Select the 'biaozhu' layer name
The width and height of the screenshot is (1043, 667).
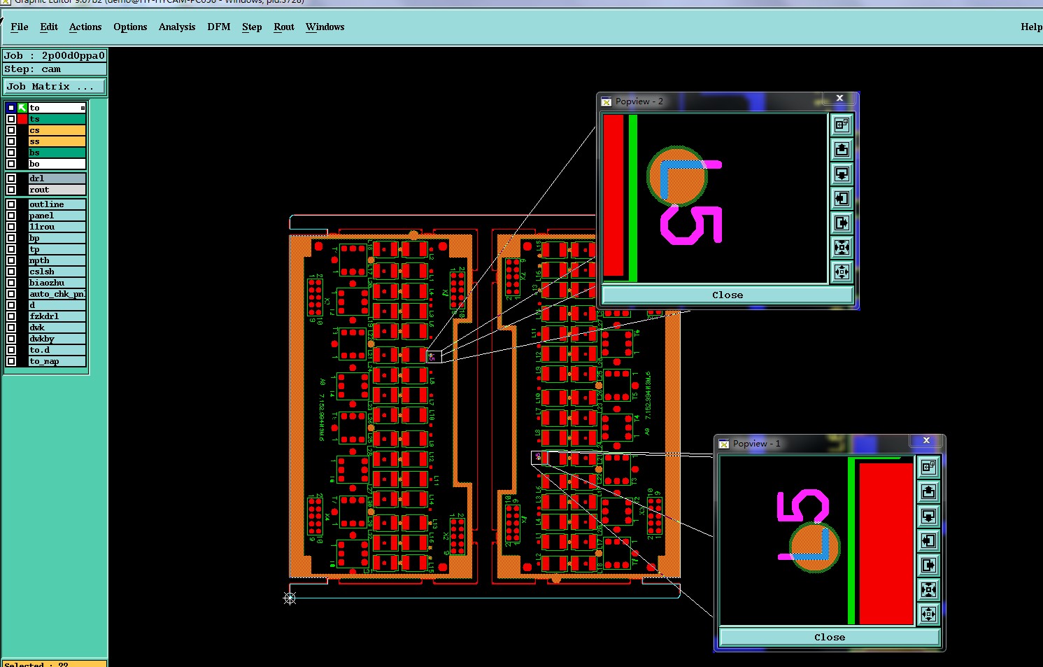57,283
